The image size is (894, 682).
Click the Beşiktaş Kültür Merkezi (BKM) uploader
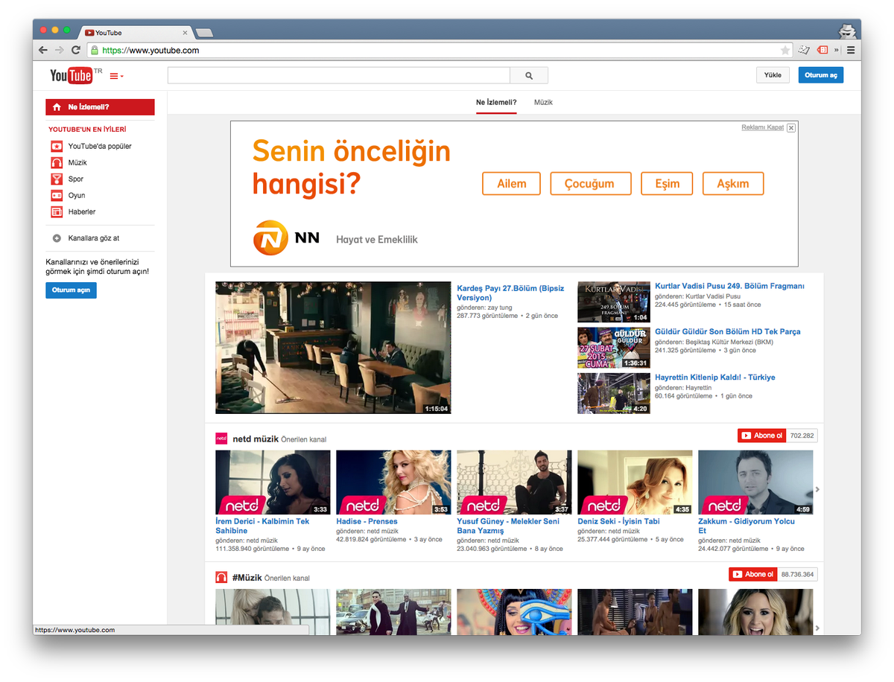(729, 342)
